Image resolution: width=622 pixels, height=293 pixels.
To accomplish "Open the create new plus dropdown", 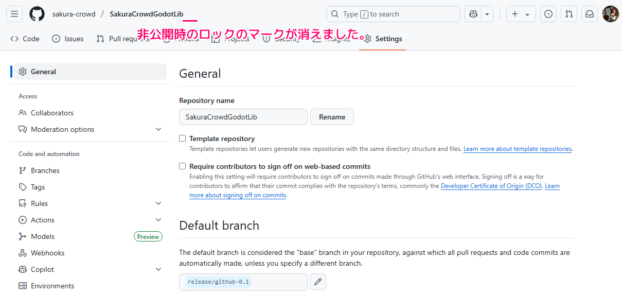I will coord(521,14).
